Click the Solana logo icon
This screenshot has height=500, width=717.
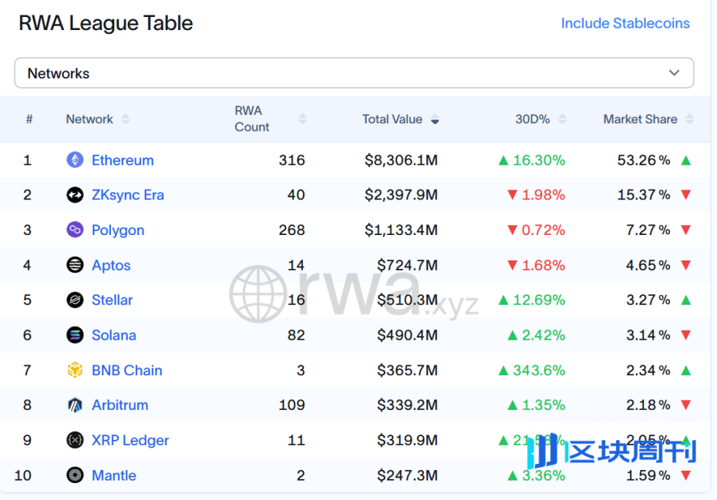point(75,335)
